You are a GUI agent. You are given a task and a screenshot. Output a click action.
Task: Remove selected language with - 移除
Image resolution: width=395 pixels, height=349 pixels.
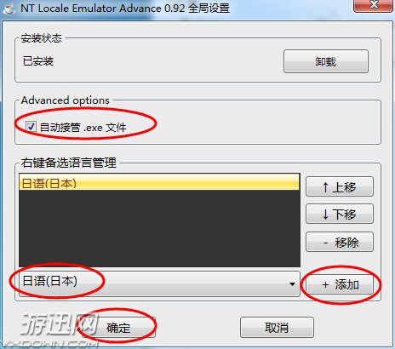coord(340,242)
